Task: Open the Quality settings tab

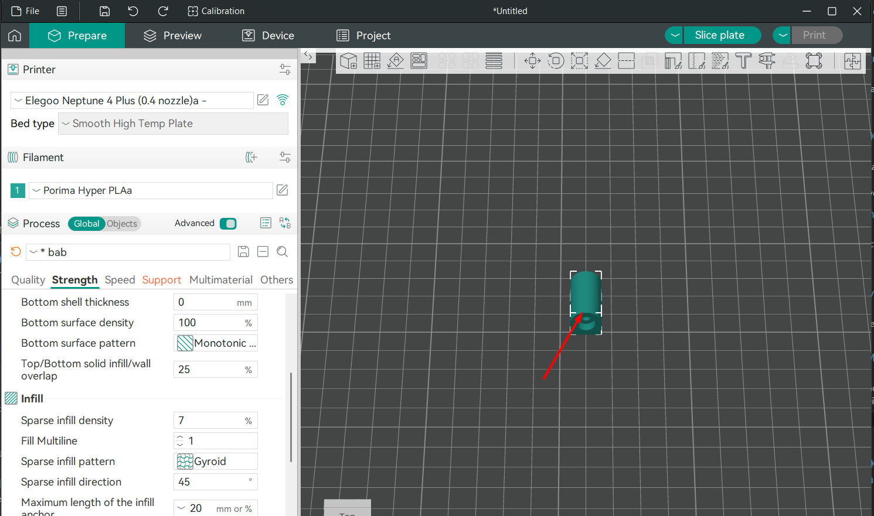Action: [28, 280]
